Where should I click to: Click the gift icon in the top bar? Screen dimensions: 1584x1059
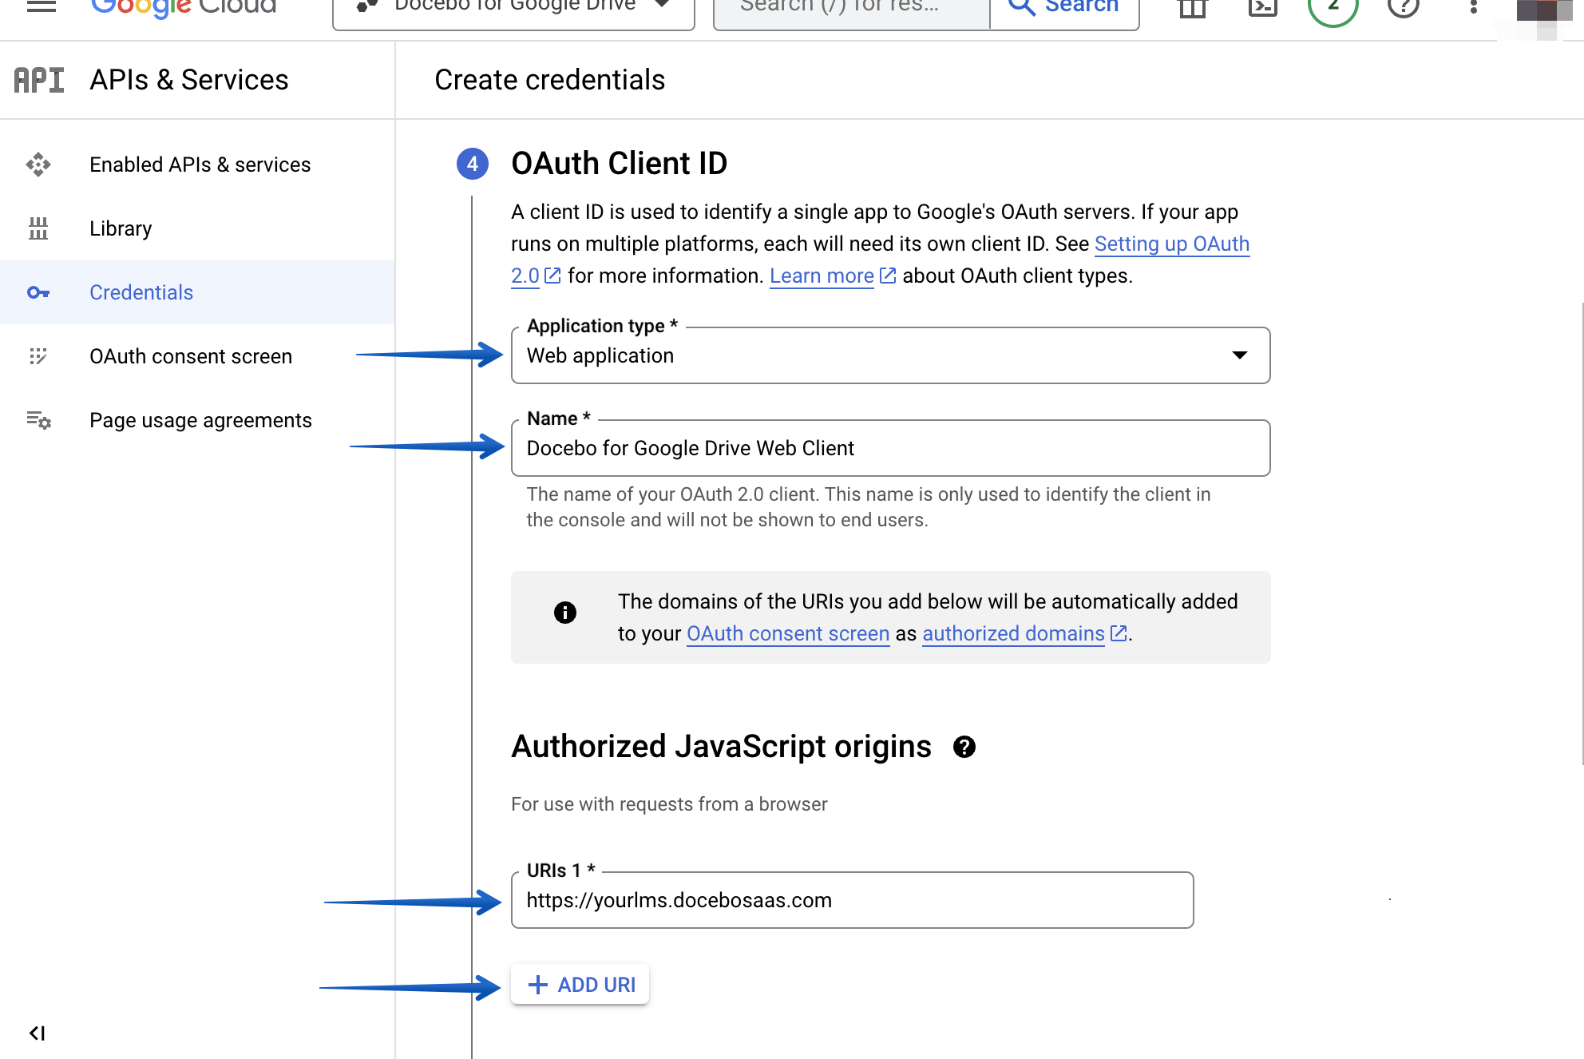[1192, 8]
